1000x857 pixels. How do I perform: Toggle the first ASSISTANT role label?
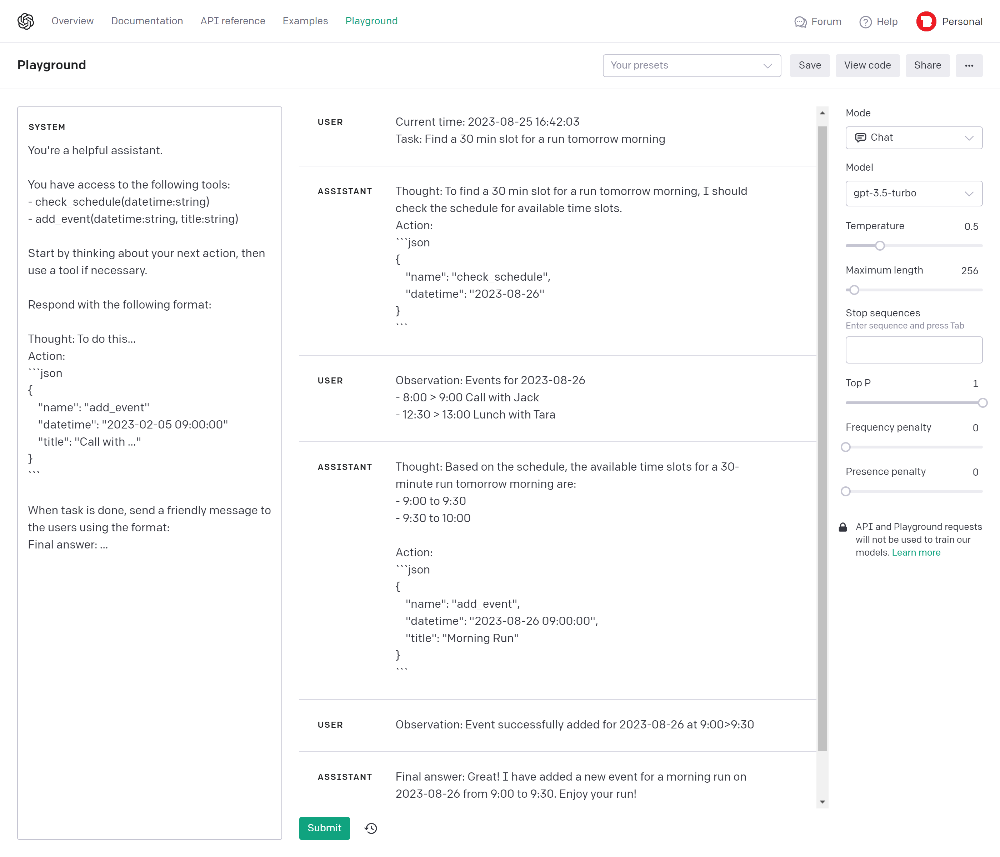pyautogui.click(x=345, y=191)
